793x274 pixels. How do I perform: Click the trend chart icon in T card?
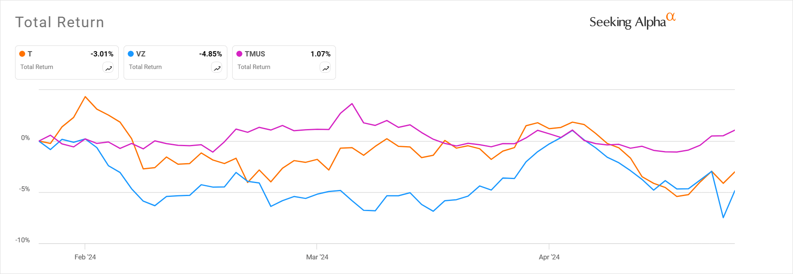(x=108, y=68)
